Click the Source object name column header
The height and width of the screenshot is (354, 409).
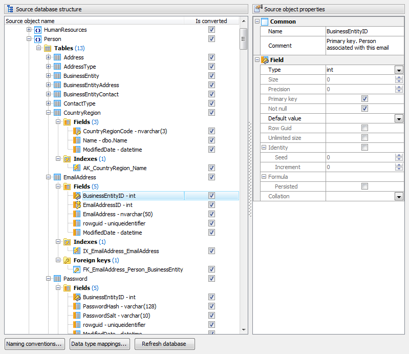coord(94,21)
